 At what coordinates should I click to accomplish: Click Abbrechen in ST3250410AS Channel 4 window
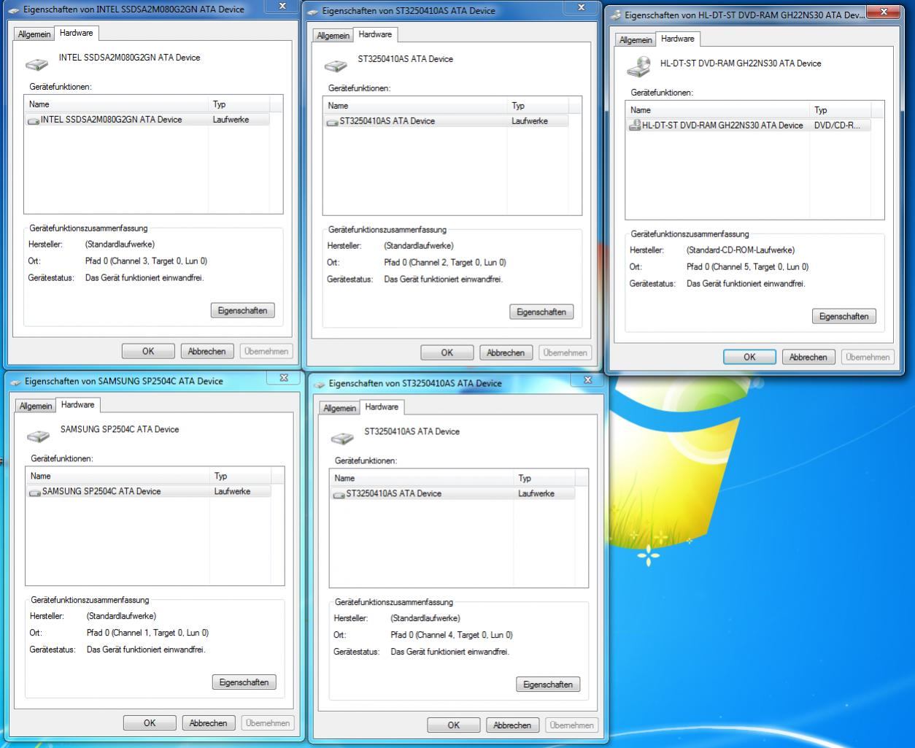[x=512, y=725]
